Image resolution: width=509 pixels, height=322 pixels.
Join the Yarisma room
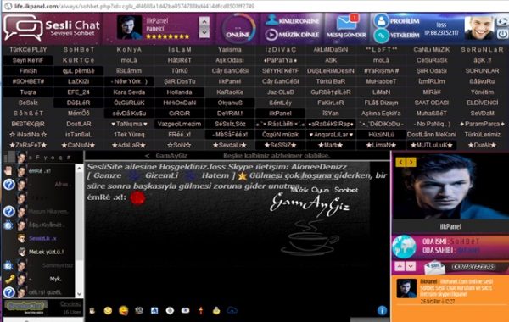(x=230, y=50)
